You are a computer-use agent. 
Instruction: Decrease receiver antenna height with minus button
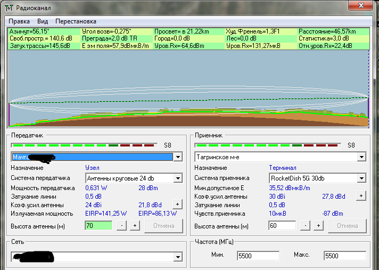306,226
